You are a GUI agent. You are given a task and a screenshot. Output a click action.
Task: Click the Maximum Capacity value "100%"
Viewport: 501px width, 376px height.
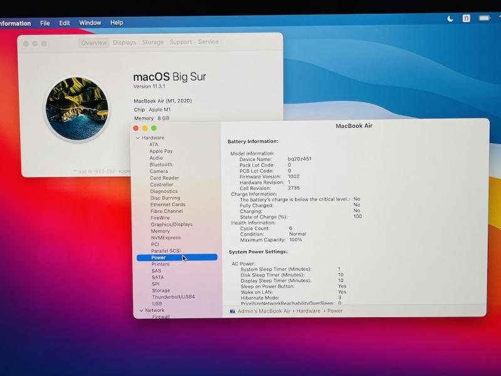click(296, 240)
